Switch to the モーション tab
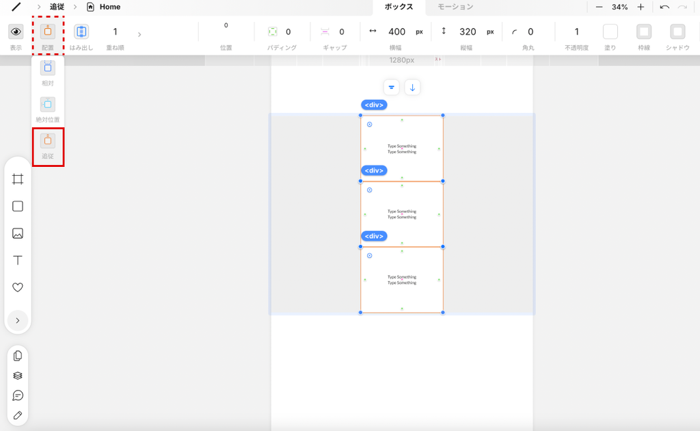Viewport: 700px width, 431px height. tap(455, 7)
